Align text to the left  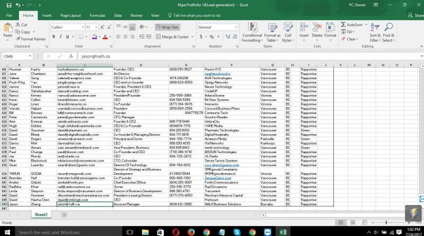point(118,36)
